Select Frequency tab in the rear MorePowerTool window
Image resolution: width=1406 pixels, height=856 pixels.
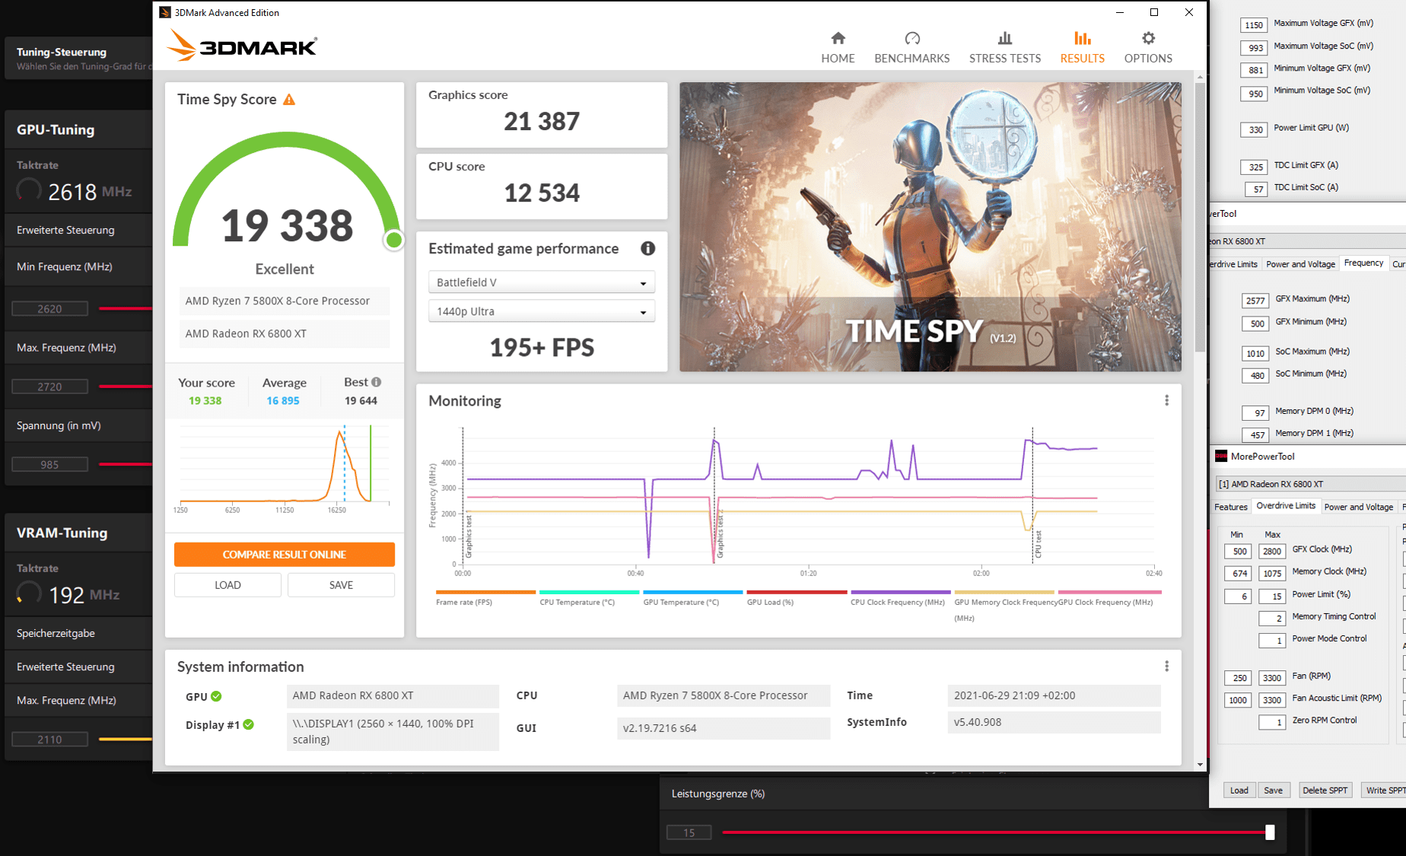[1363, 263]
